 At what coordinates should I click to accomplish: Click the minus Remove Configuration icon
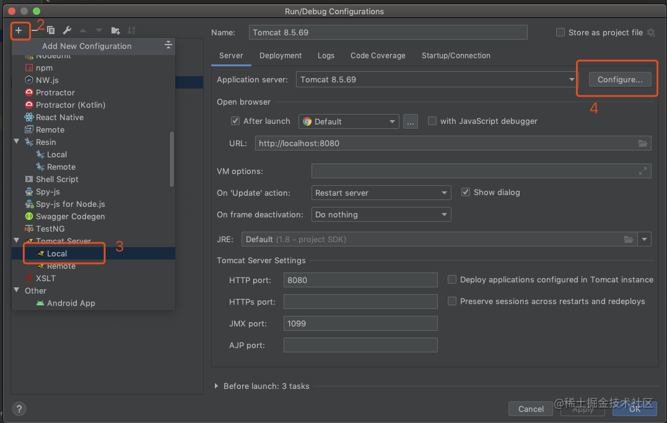35,30
